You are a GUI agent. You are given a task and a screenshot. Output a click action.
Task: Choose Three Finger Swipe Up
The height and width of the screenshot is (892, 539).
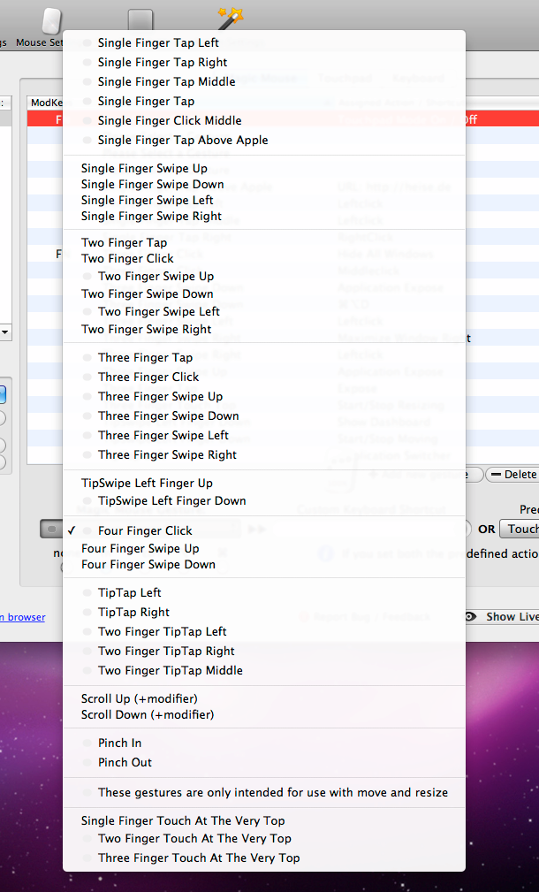160,396
